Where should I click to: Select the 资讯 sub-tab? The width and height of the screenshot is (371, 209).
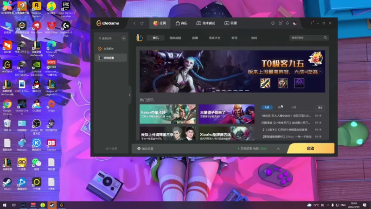click(x=155, y=38)
